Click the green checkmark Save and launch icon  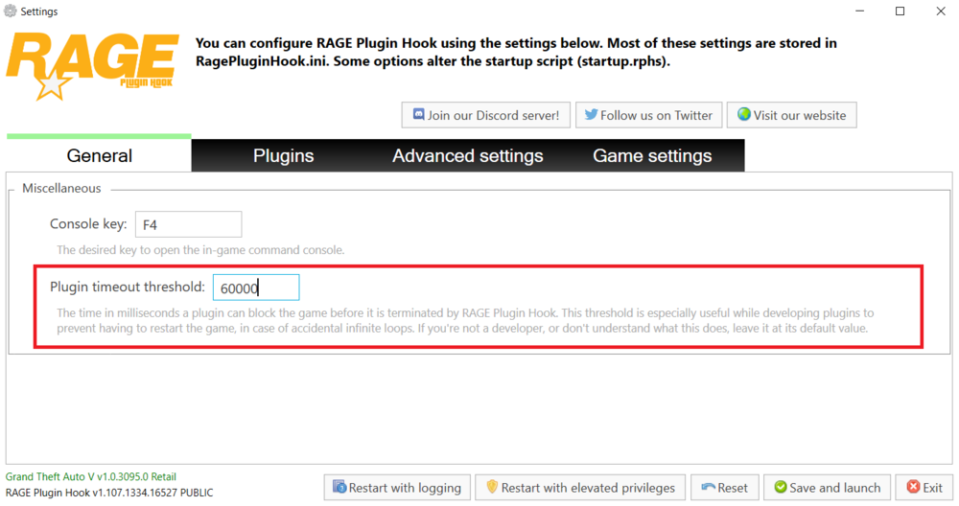tap(781, 487)
